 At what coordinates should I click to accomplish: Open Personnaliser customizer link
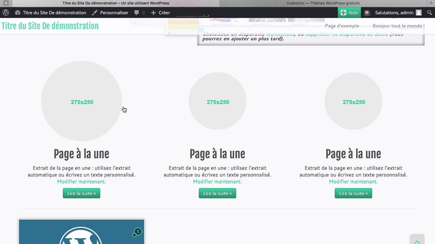click(x=110, y=13)
